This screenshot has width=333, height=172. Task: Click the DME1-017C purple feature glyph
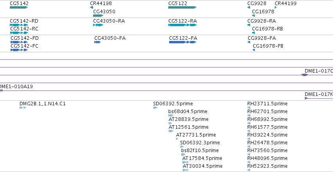(x=305, y=75)
